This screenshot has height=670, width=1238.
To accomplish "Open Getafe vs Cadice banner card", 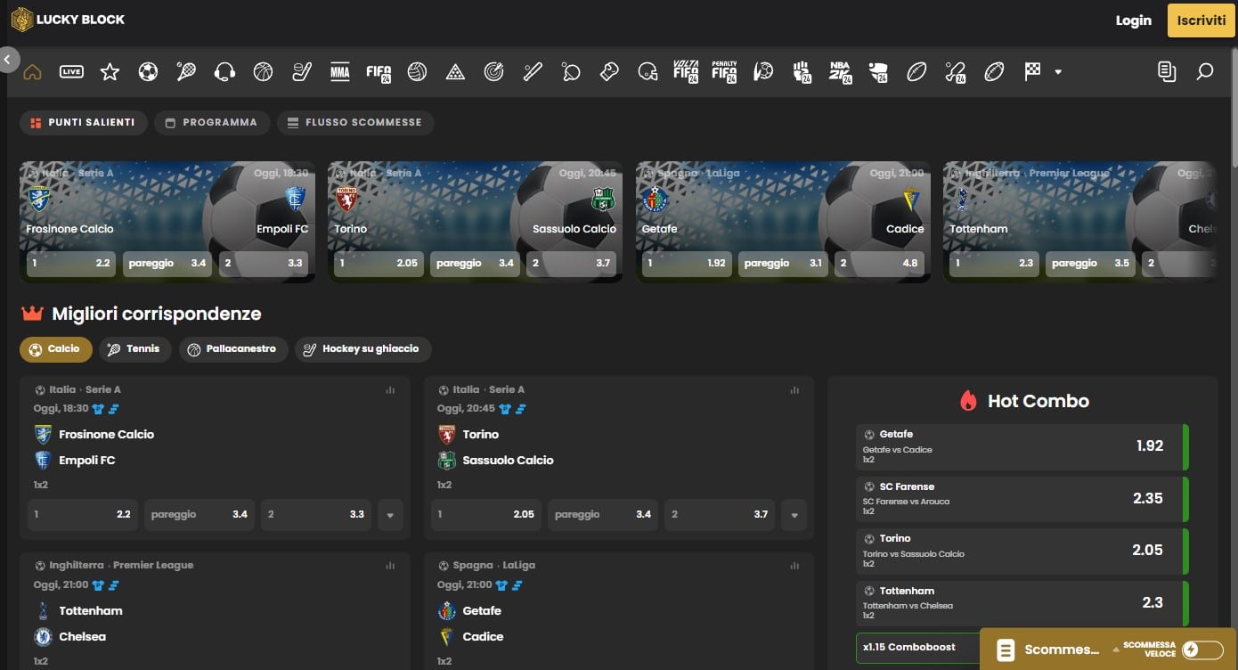I will pos(783,223).
